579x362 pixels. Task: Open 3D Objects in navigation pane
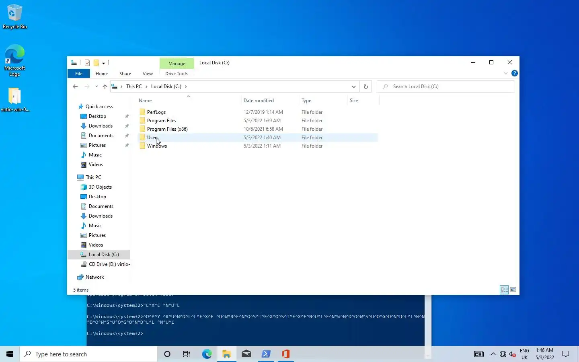click(x=100, y=187)
